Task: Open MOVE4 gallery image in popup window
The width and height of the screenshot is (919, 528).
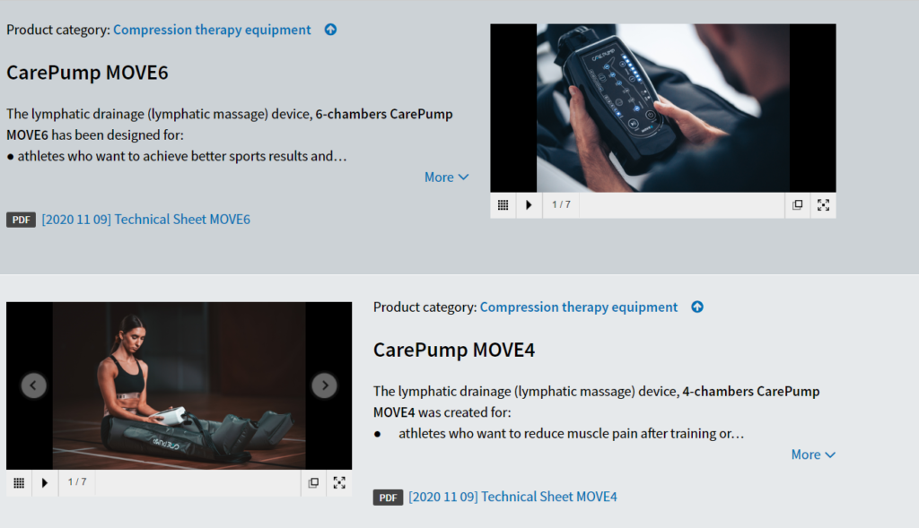Action: [x=313, y=483]
